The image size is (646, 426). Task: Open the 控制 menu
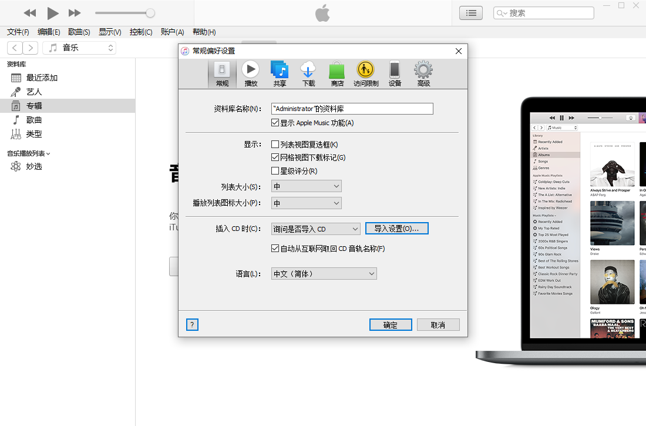pos(140,32)
